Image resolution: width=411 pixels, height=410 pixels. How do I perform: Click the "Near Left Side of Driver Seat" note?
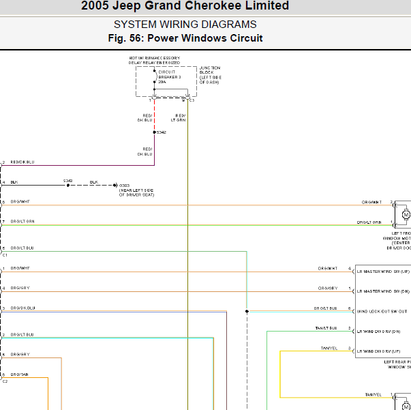136,192
